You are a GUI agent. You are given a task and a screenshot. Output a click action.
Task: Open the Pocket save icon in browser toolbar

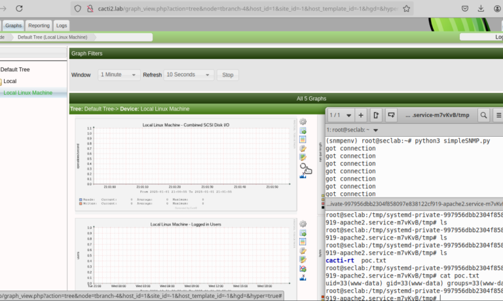point(465,9)
